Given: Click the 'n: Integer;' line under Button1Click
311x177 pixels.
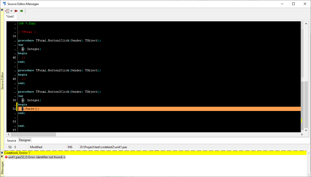Looking at the screenshot, I should pos(31,49).
